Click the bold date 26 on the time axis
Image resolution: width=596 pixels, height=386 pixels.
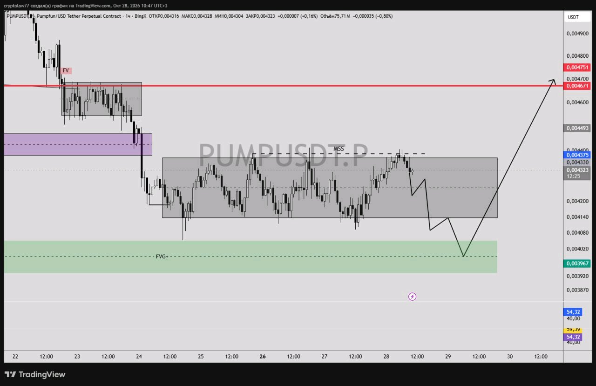click(263, 357)
